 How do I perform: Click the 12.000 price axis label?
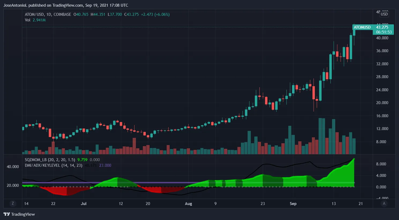click(382, 129)
